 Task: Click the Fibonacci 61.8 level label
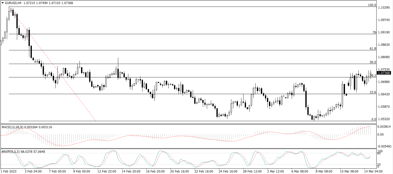[373, 48]
